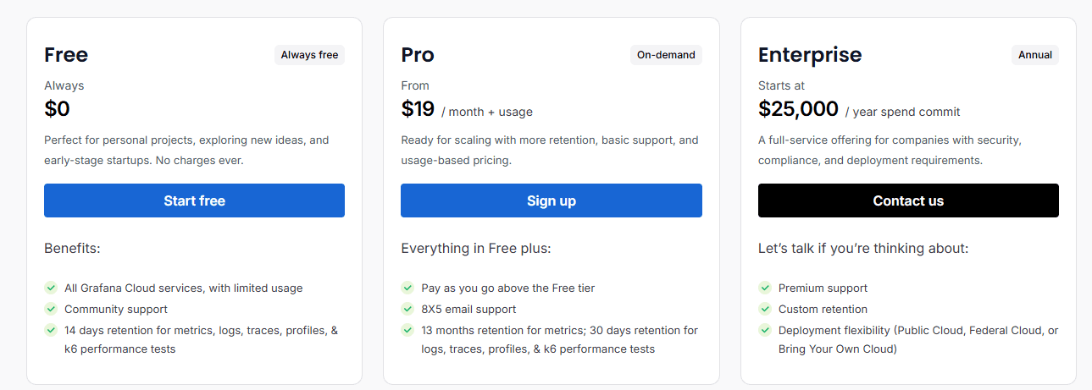Image resolution: width=1092 pixels, height=390 pixels.
Task: Click the On-demand badge
Action: [x=666, y=55]
